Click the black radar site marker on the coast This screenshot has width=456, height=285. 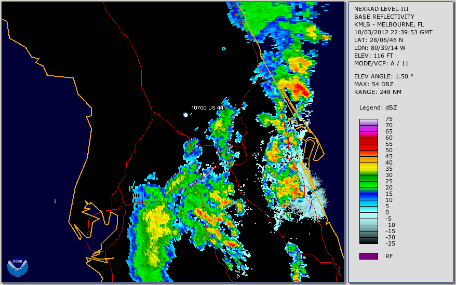pos(310,193)
